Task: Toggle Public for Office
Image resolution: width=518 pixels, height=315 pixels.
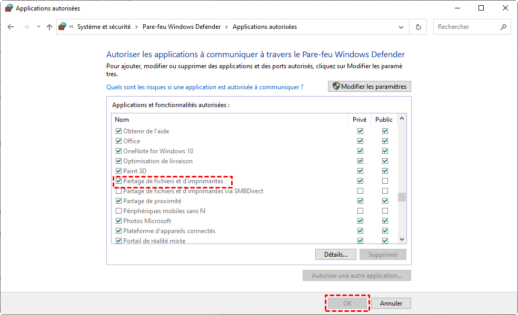Action: click(x=385, y=141)
